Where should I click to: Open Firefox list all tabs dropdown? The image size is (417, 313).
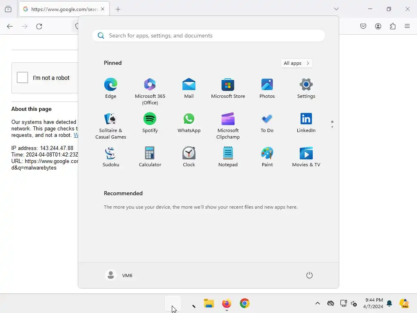(x=336, y=9)
